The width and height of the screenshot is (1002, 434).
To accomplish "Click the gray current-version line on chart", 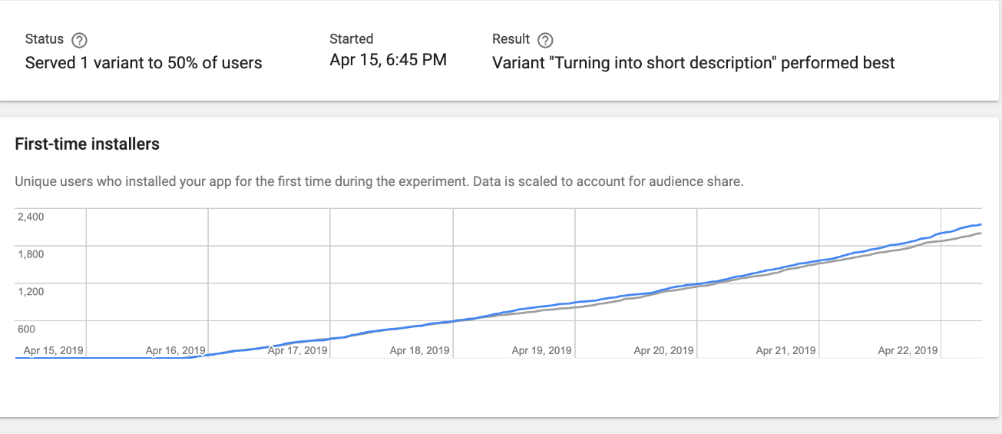I will coord(964,236).
